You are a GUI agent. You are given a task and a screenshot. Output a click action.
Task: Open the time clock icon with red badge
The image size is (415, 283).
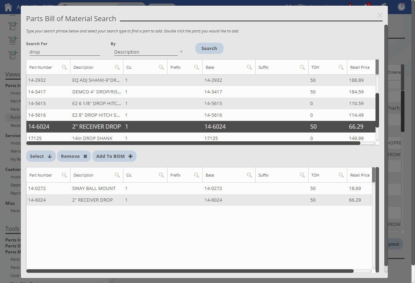click(401, 7)
